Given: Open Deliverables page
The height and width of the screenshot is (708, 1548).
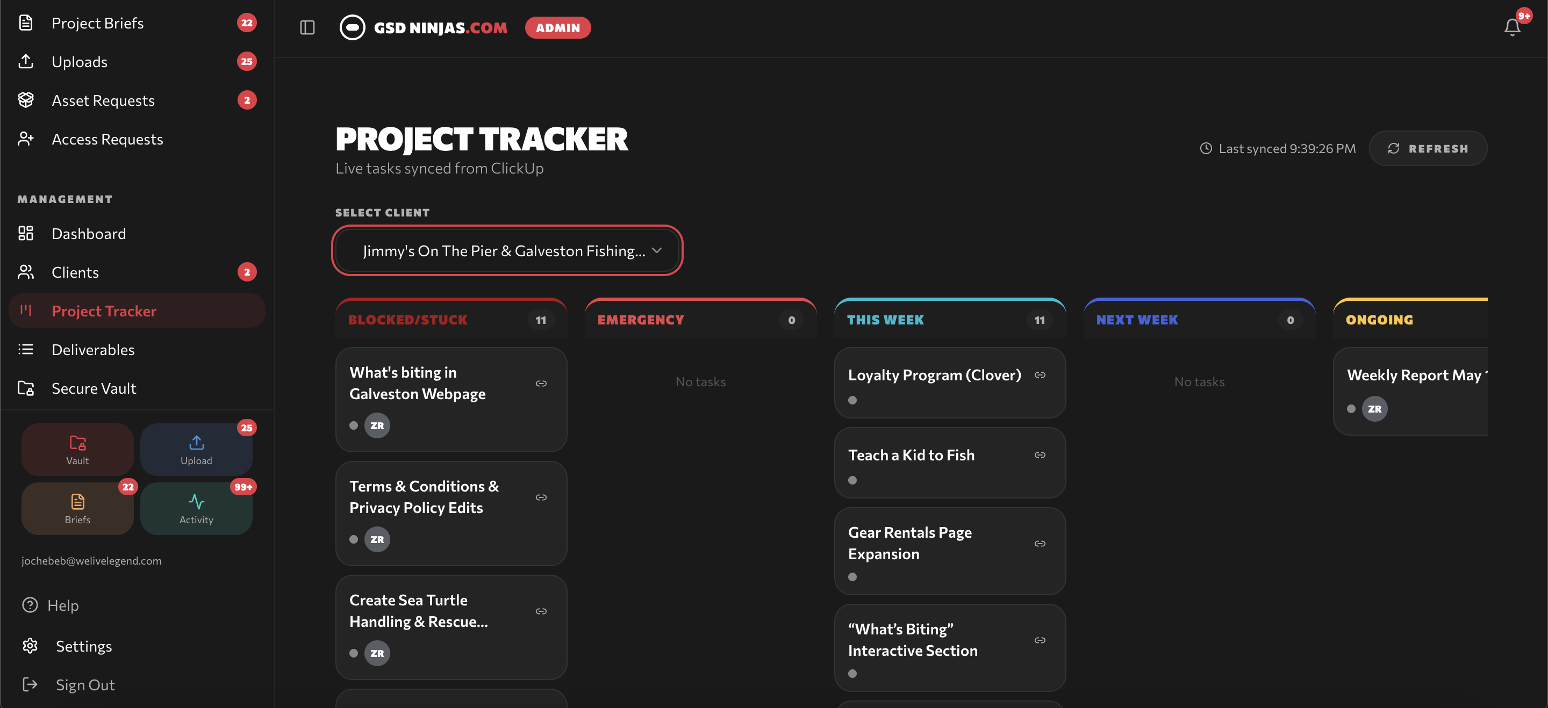Looking at the screenshot, I should pyautogui.click(x=137, y=350).
